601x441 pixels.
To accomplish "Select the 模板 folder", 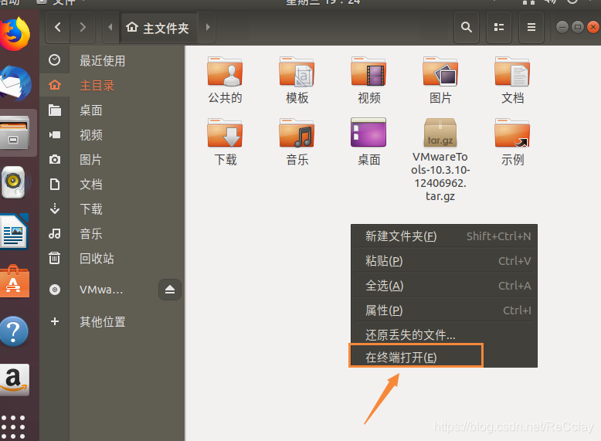I will click(x=297, y=80).
